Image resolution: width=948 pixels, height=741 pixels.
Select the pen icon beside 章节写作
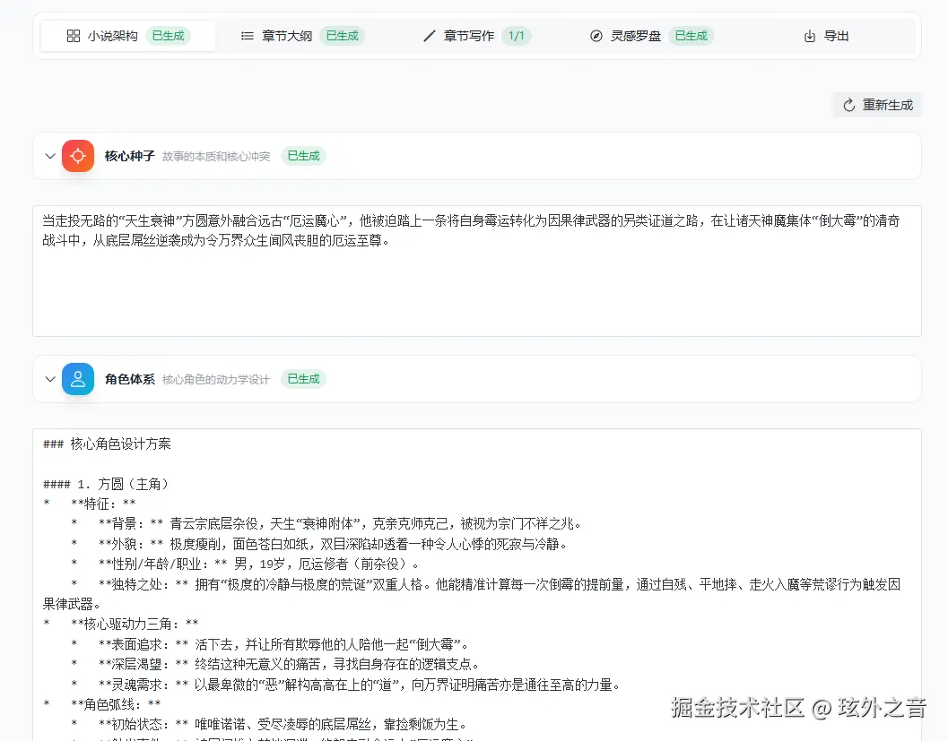[x=429, y=36]
